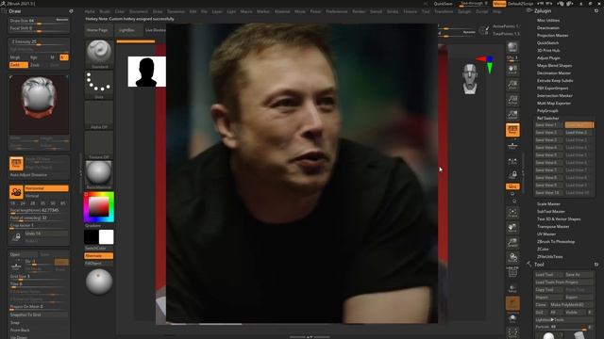Image resolution: width=604 pixels, height=339 pixels.
Task: Open the Zplugin menu in top bar
Action: pos(464,11)
